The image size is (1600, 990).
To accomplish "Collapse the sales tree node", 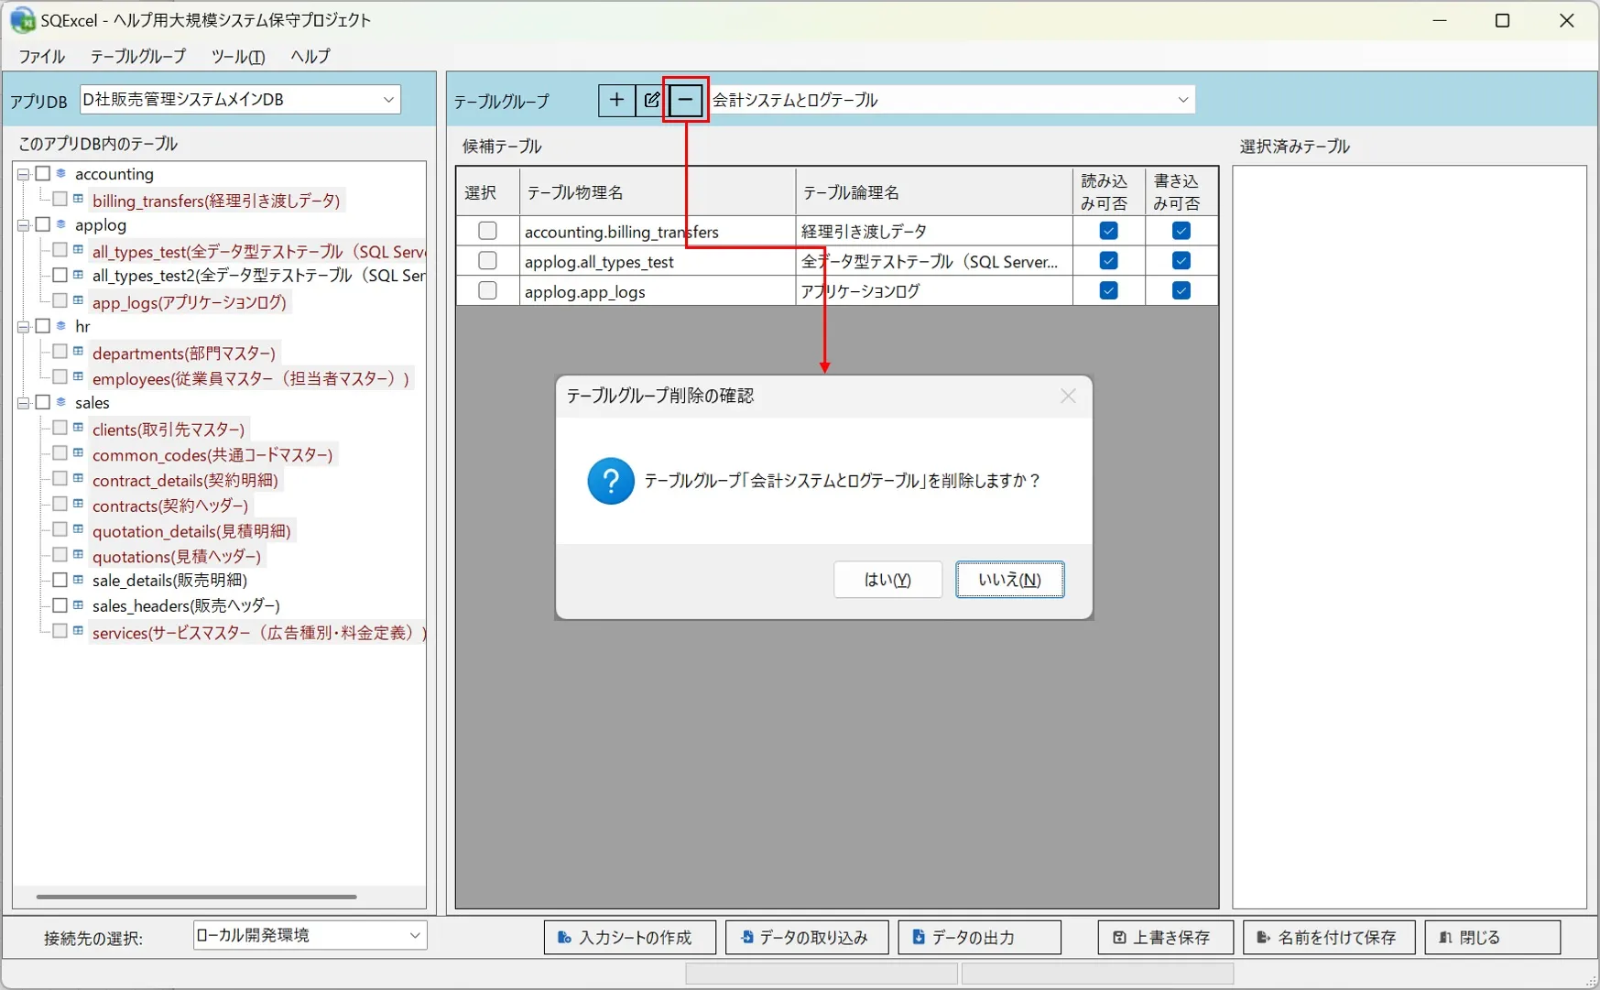I will coord(24,403).
